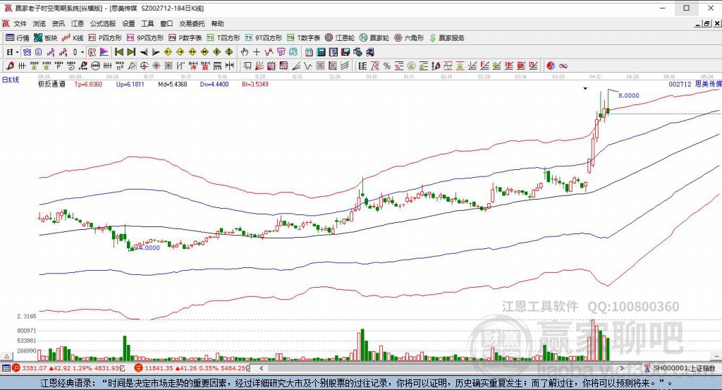
Task: Open the 9T四方形 tool
Action: tap(264, 38)
